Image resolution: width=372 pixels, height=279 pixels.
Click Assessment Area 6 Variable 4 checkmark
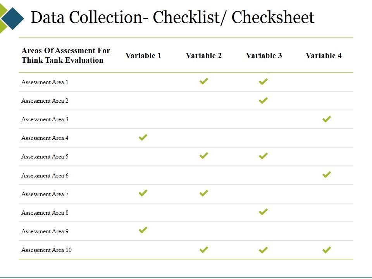(327, 175)
